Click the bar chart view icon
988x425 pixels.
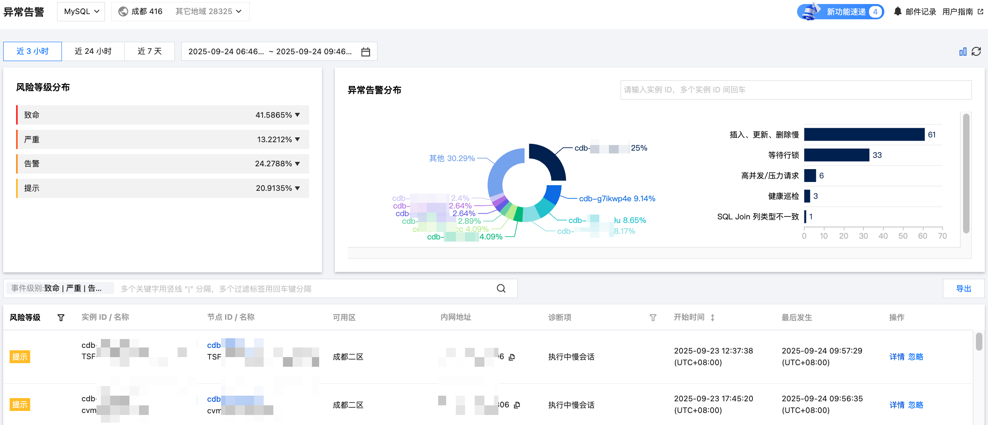pyautogui.click(x=963, y=52)
